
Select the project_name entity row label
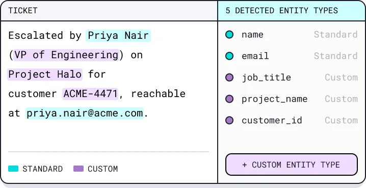click(274, 99)
